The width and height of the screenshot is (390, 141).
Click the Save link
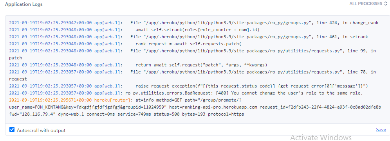(381, 130)
